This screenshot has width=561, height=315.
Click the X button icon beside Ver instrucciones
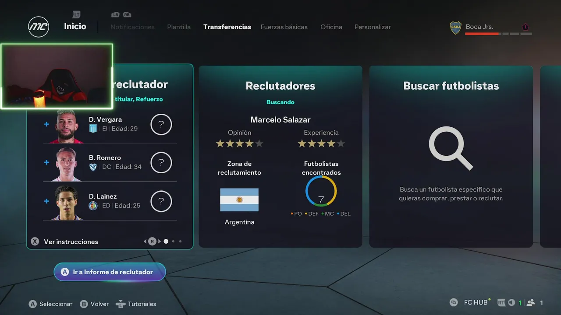(x=35, y=241)
